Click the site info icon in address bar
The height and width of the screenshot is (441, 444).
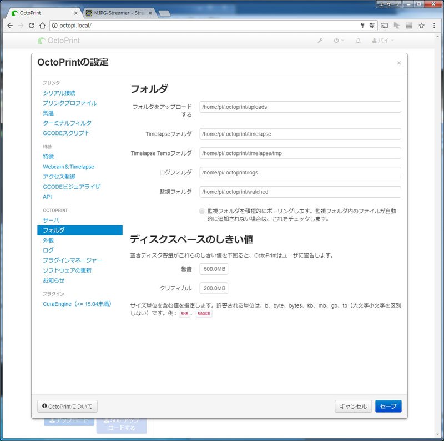[x=54, y=26]
